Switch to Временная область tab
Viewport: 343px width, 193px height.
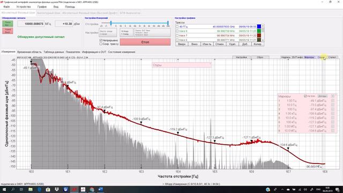click(x=29, y=52)
